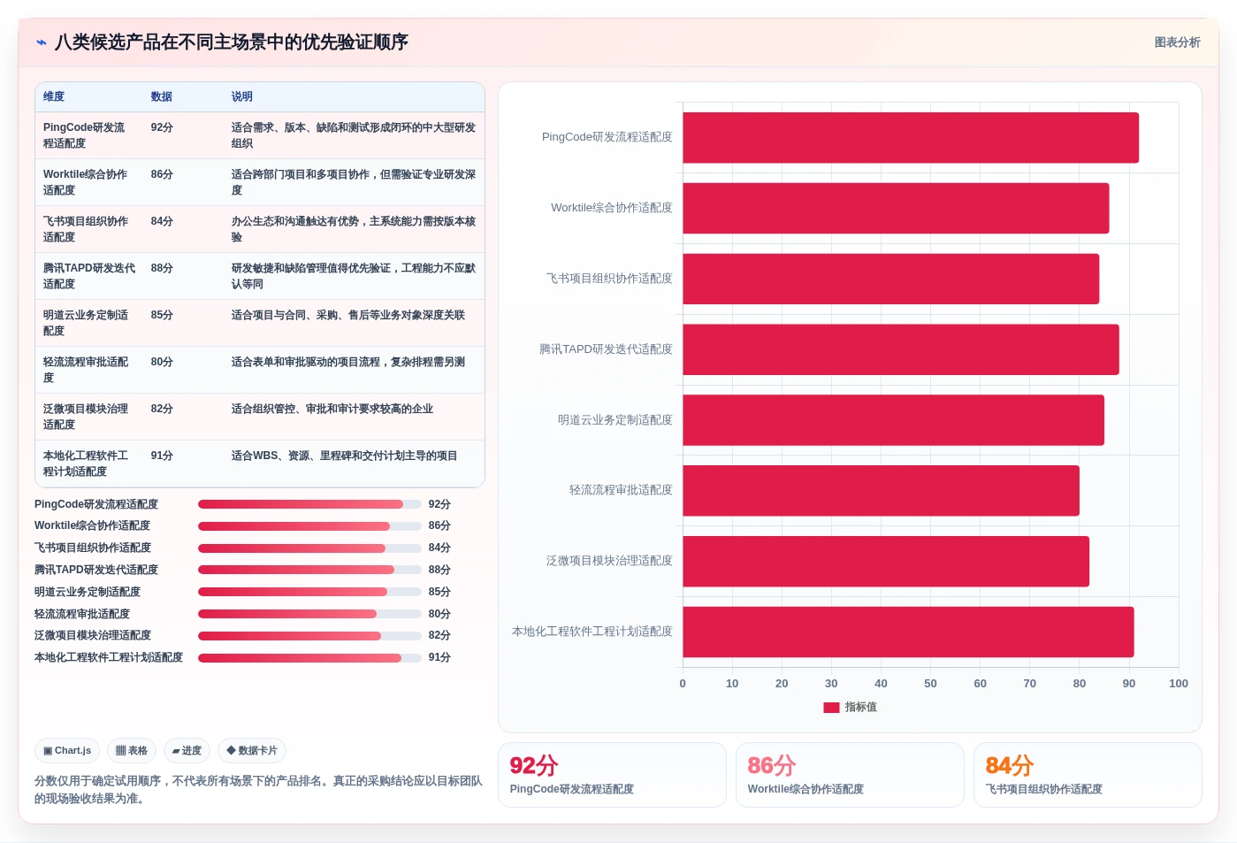Click the 飞书项目组织协作适配度 chart bar
The image size is (1237, 843).
click(890, 279)
